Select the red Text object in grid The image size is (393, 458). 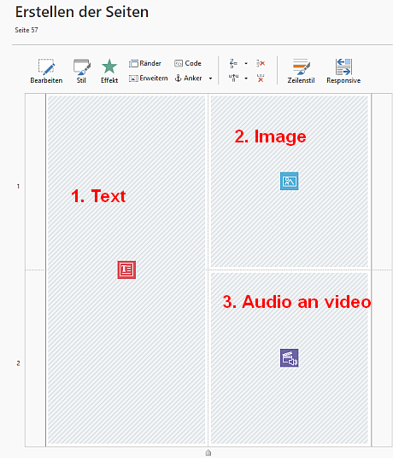click(126, 270)
